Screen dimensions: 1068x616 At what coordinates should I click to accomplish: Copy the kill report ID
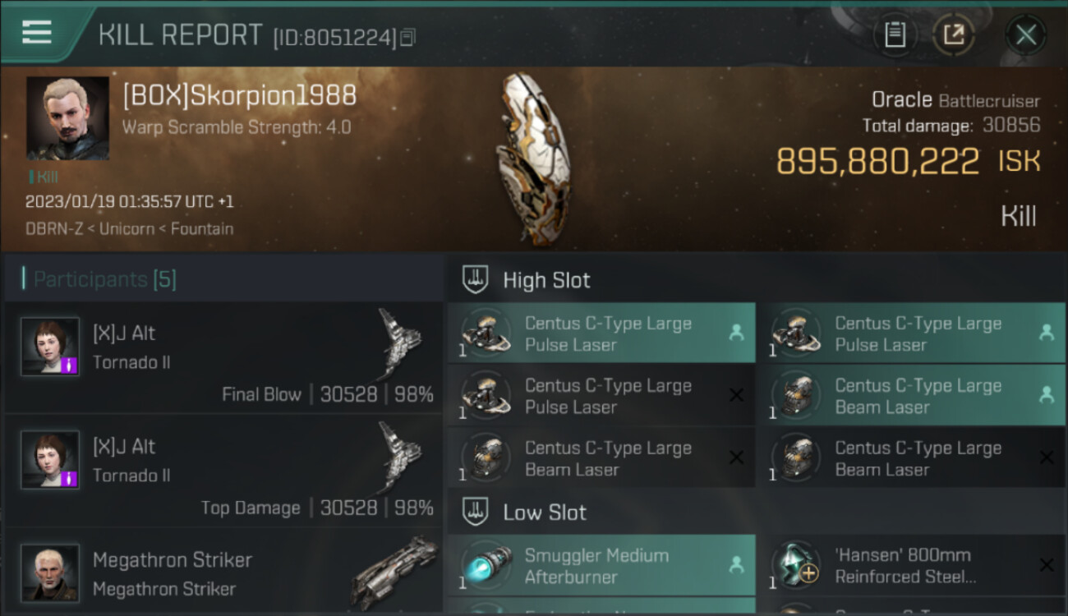click(407, 37)
